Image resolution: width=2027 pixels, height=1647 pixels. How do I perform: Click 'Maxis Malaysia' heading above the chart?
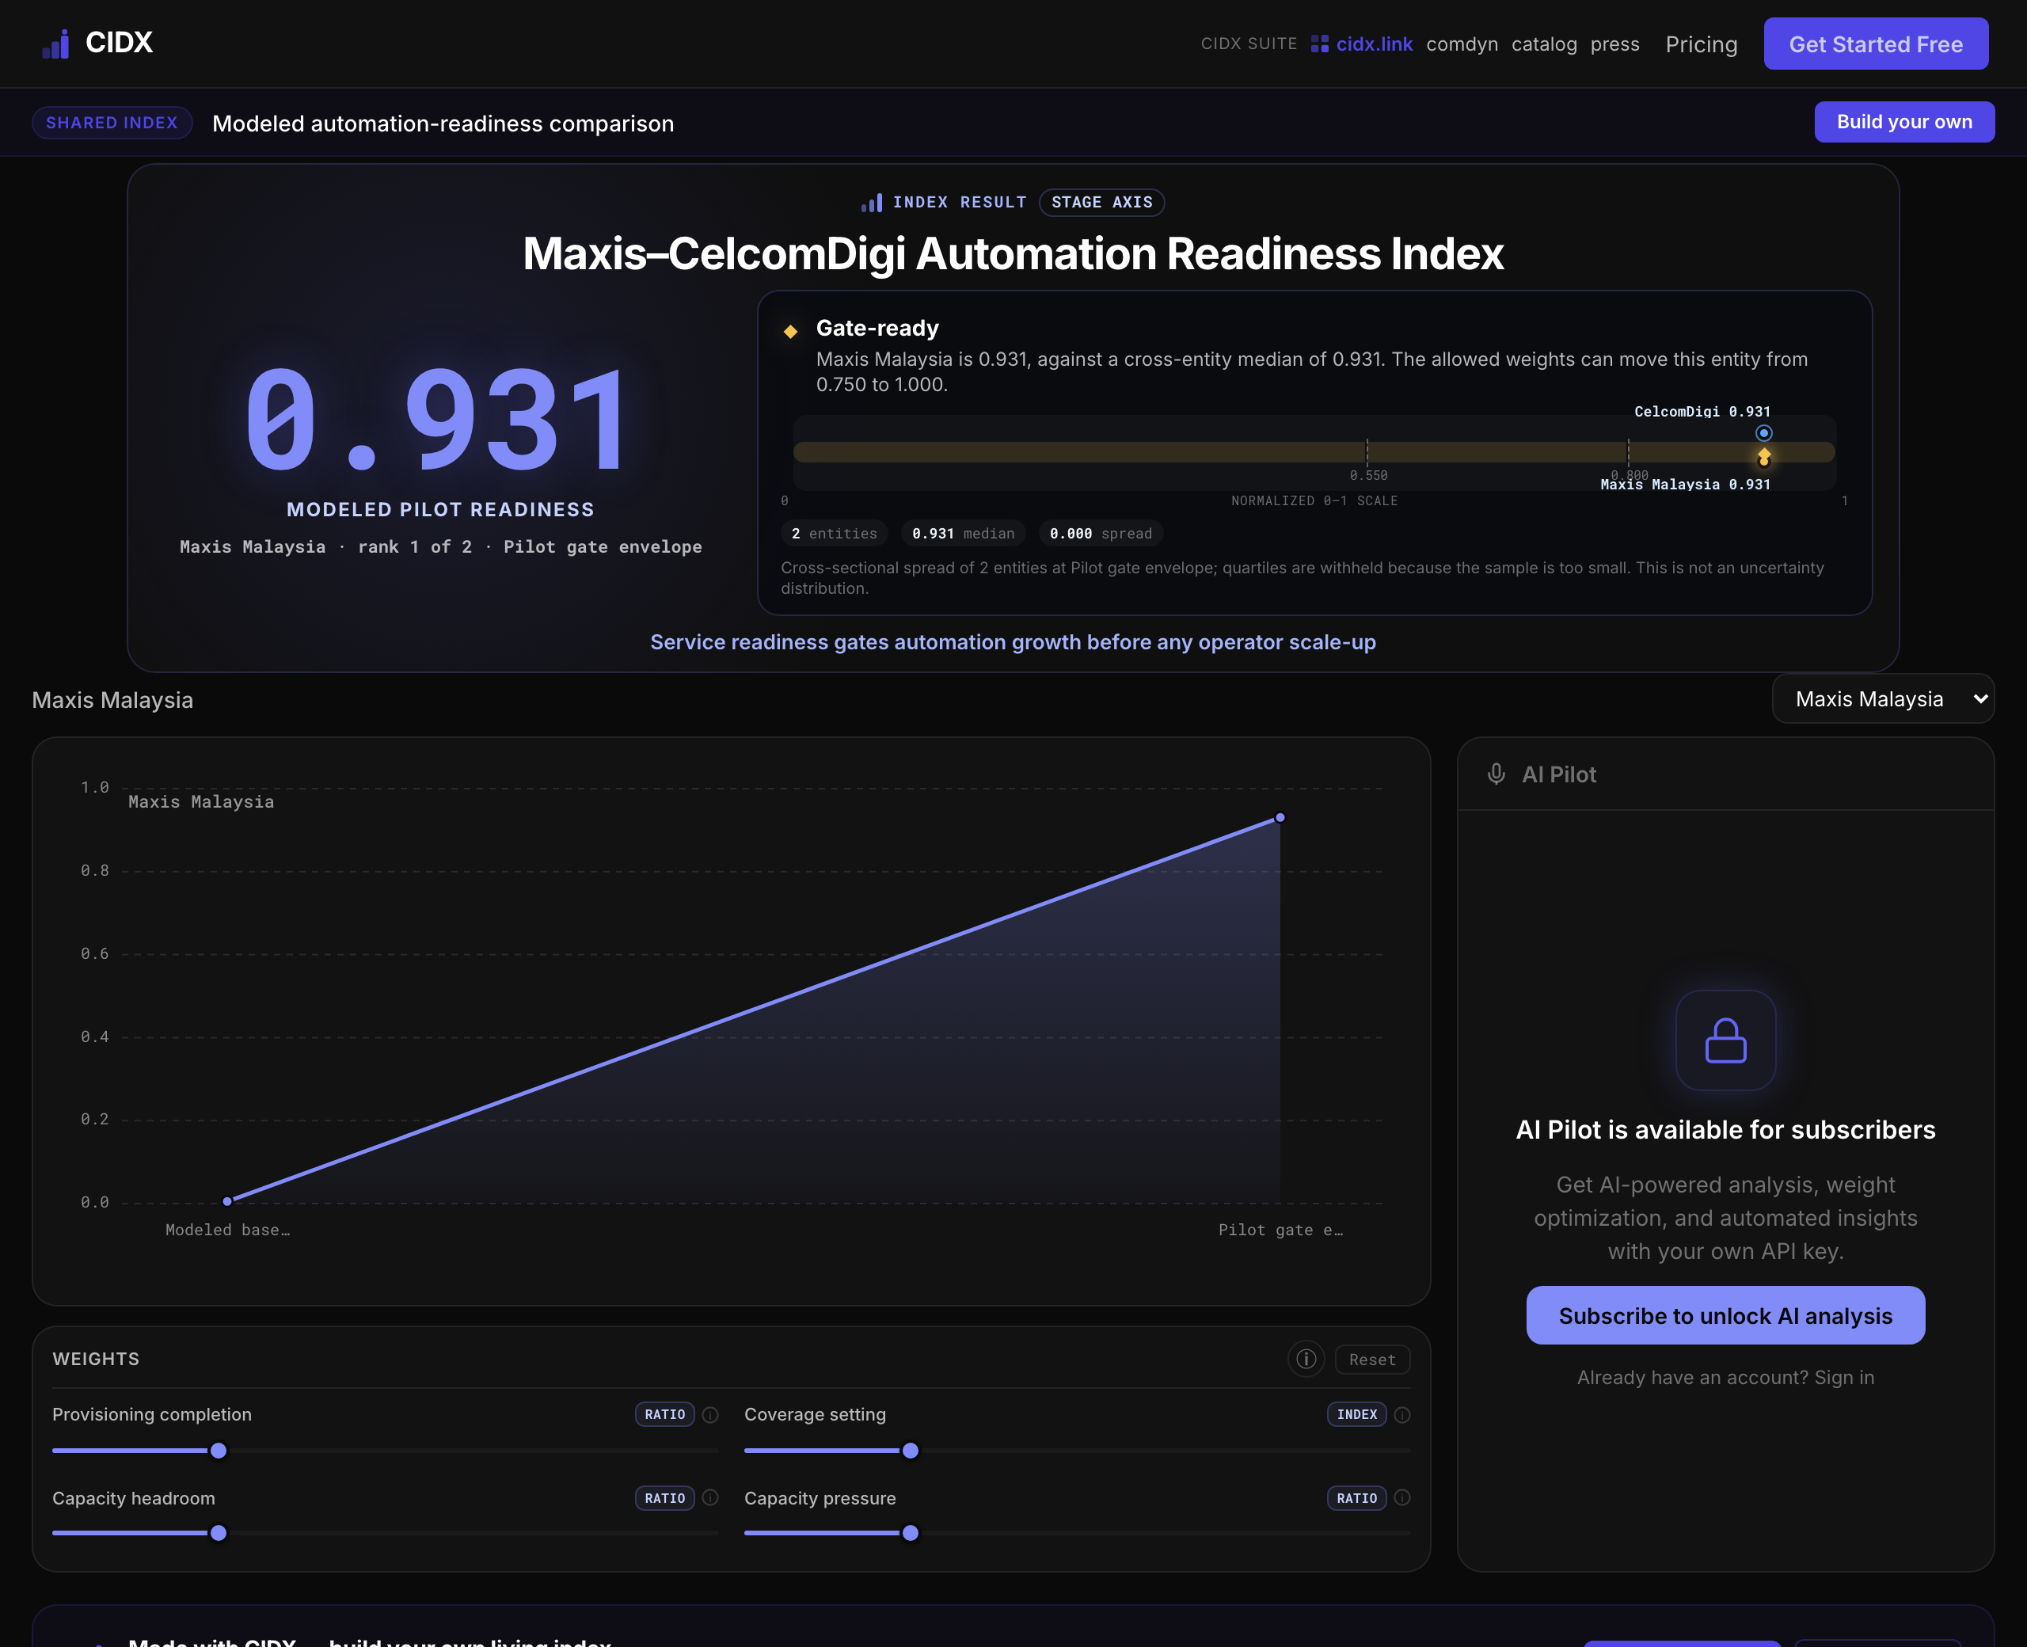(112, 700)
